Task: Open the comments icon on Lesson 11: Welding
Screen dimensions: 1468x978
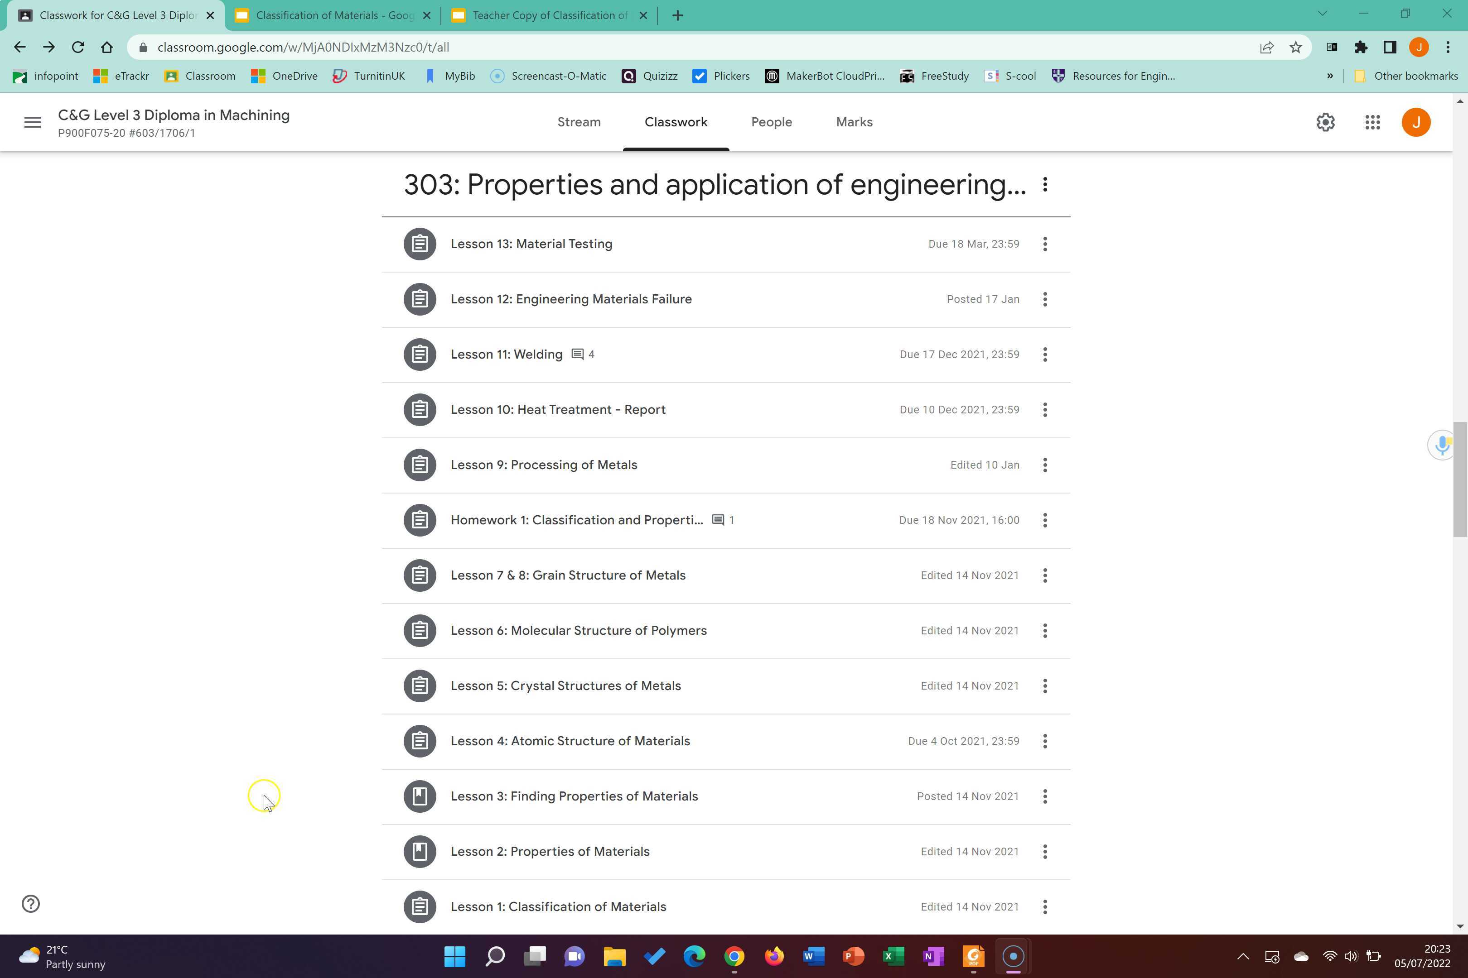Action: point(577,354)
